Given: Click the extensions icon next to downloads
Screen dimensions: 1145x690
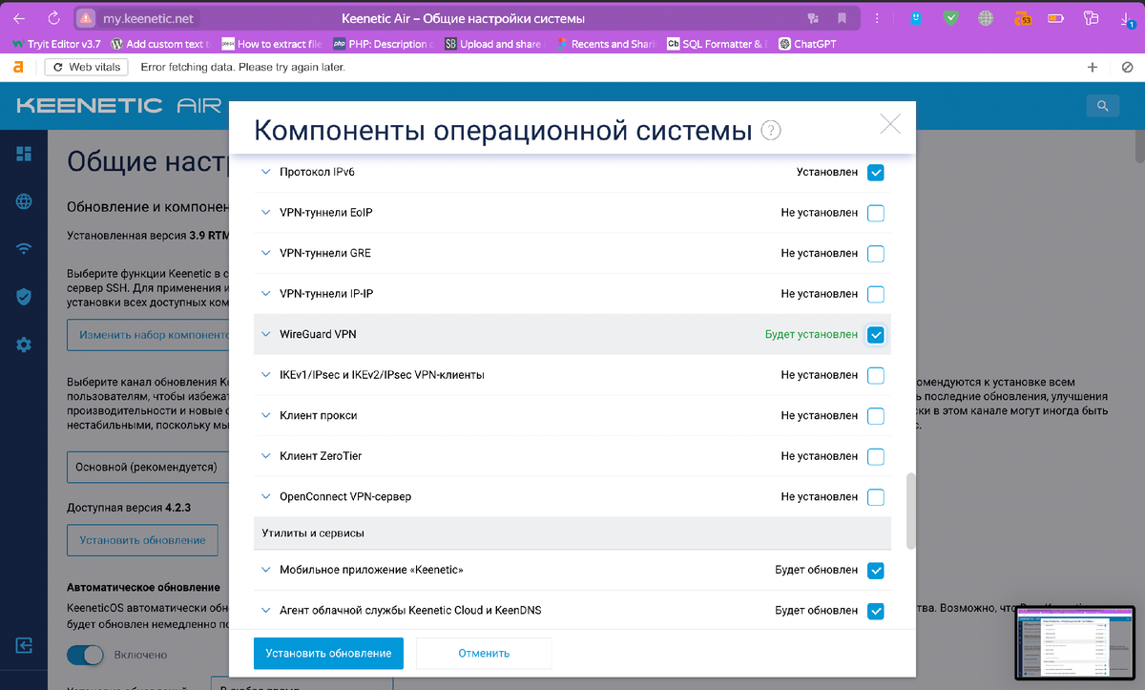Looking at the screenshot, I should pos(1092,18).
